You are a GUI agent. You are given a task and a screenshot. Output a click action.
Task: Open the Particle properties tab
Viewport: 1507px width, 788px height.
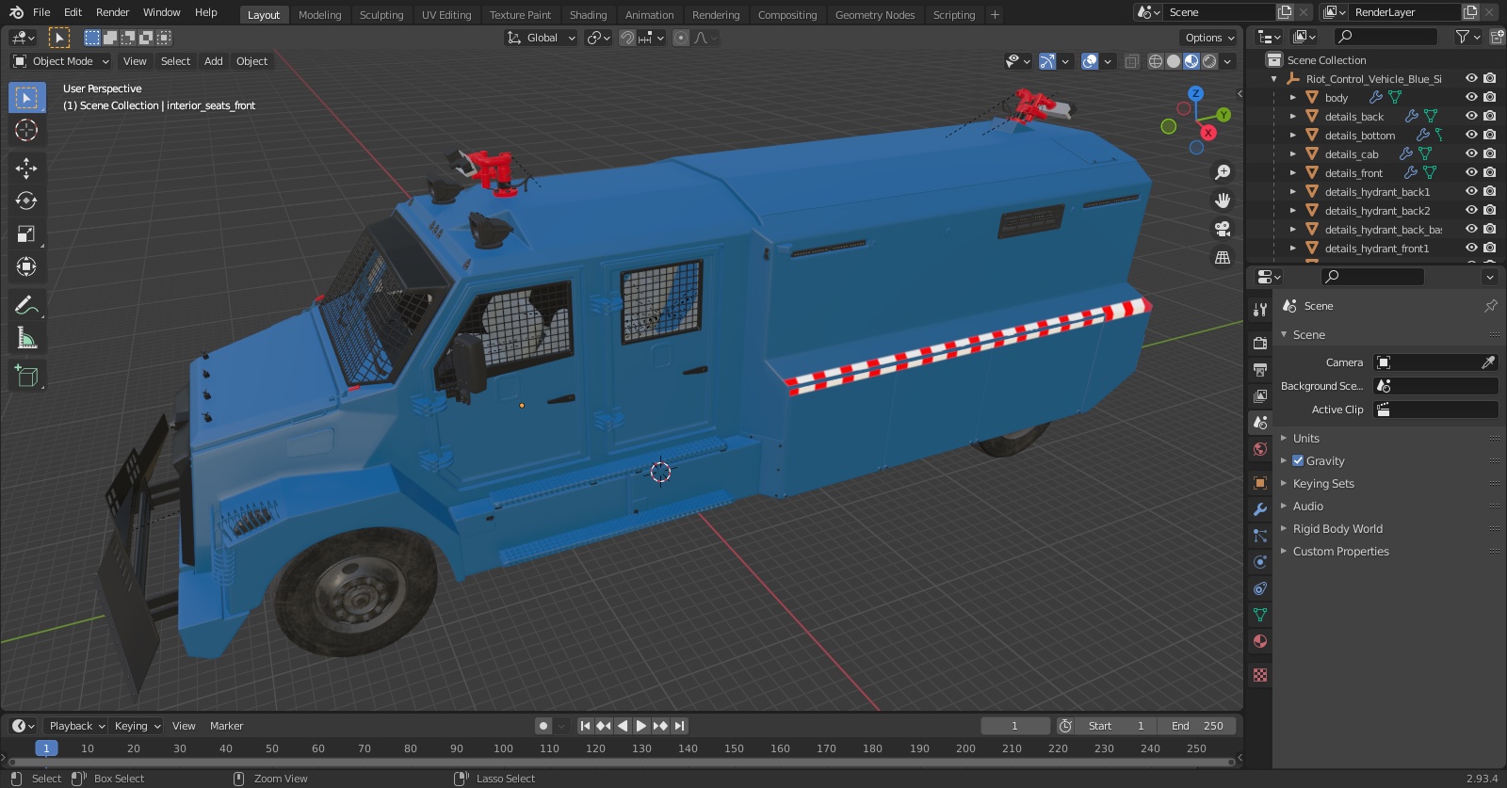point(1260,536)
